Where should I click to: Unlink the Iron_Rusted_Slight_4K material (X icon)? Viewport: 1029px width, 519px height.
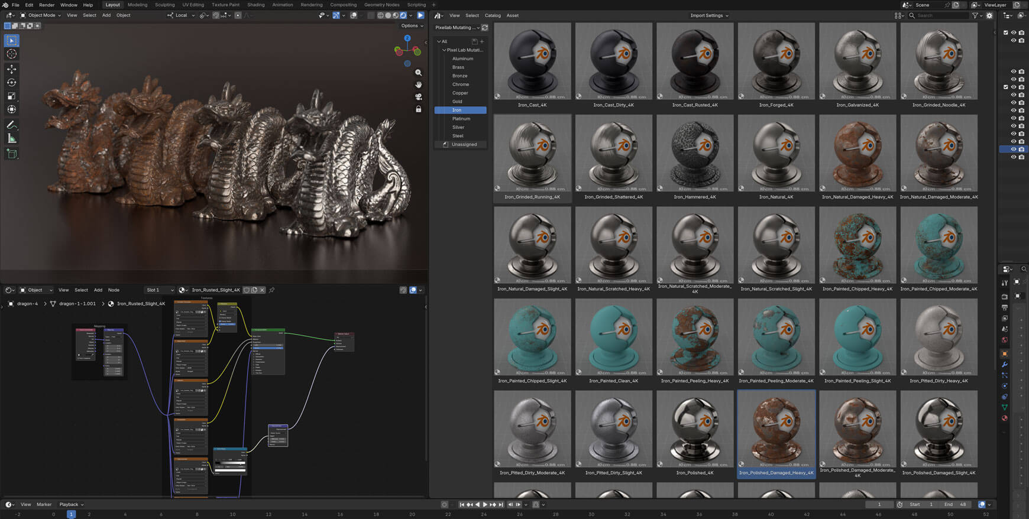coord(262,290)
